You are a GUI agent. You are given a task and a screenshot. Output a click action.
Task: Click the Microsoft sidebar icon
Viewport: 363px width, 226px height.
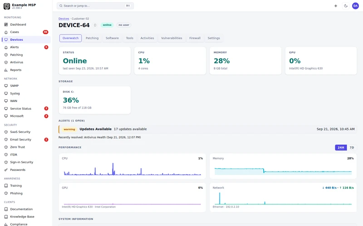(6, 116)
